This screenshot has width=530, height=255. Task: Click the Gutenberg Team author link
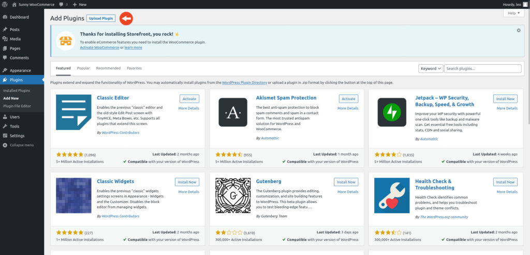click(x=274, y=216)
